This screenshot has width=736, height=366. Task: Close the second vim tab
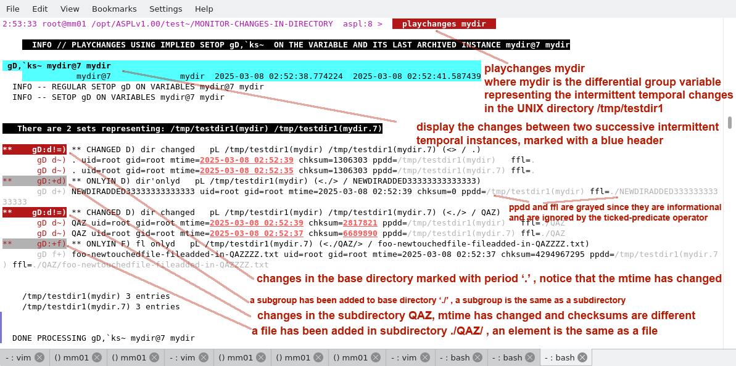(x=204, y=357)
